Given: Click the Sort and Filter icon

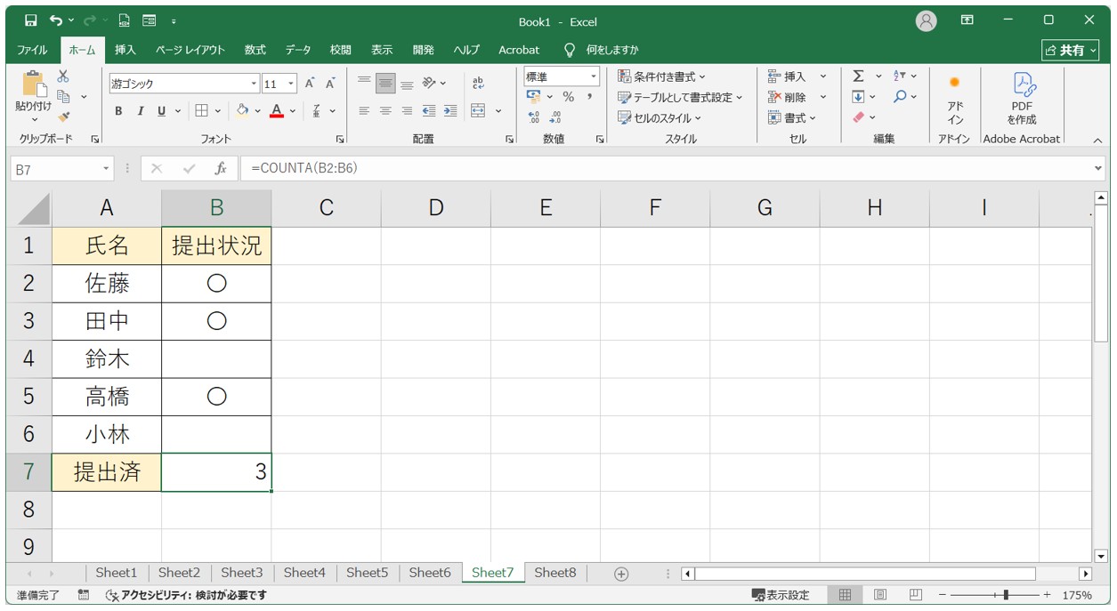Looking at the screenshot, I should click(x=900, y=76).
